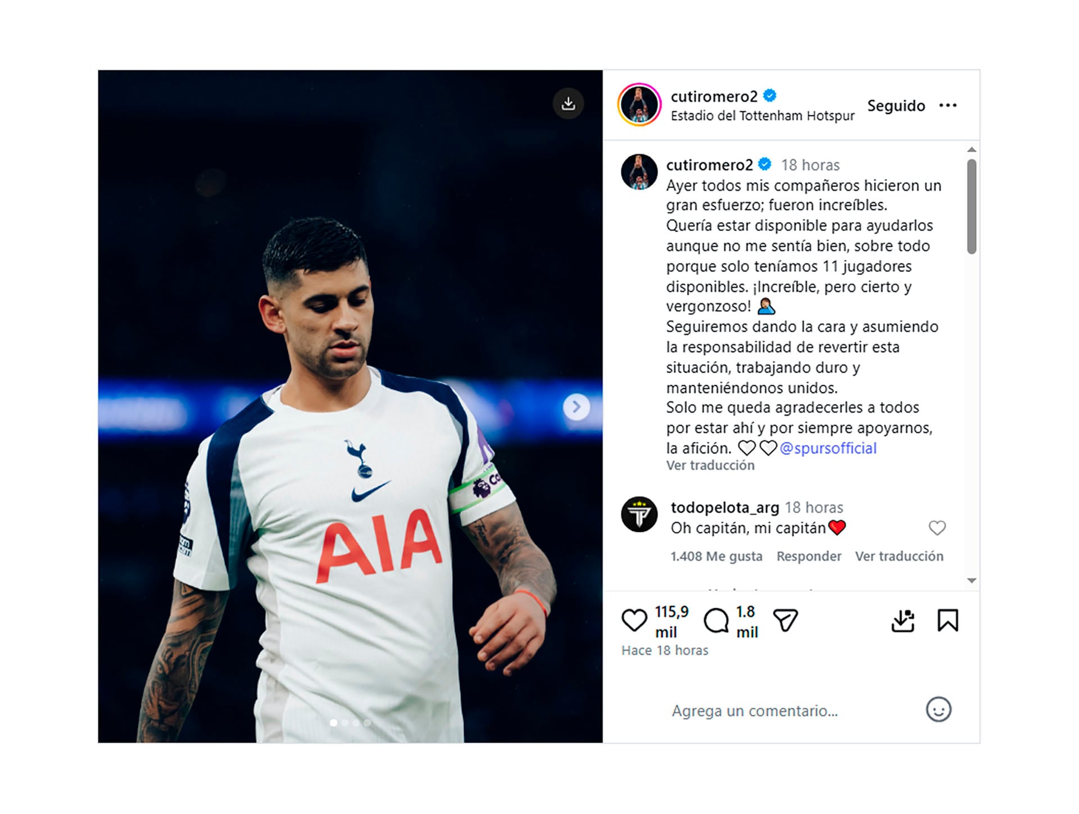The image size is (1079, 814).
Task: Open the cutiromero2 story profile picture
Action: point(639,105)
